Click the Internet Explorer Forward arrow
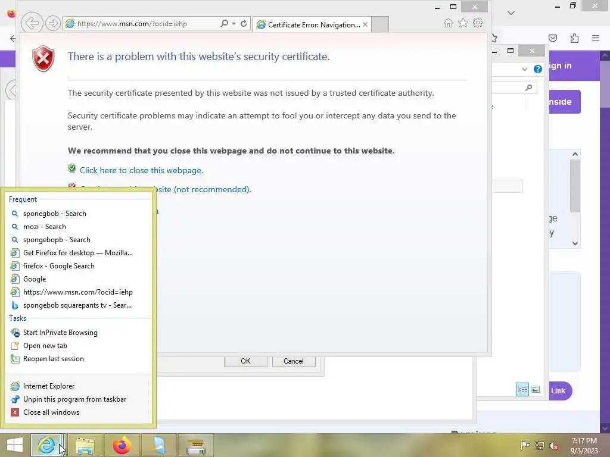The image size is (610, 457). [x=53, y=23]
